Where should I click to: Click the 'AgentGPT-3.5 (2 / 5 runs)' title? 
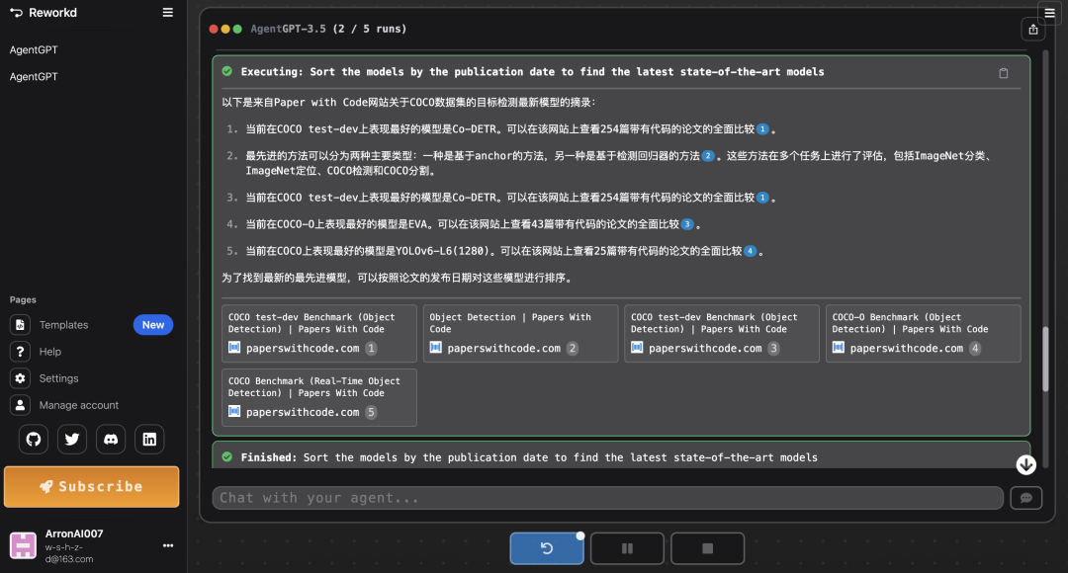click(x=328, y=29)
